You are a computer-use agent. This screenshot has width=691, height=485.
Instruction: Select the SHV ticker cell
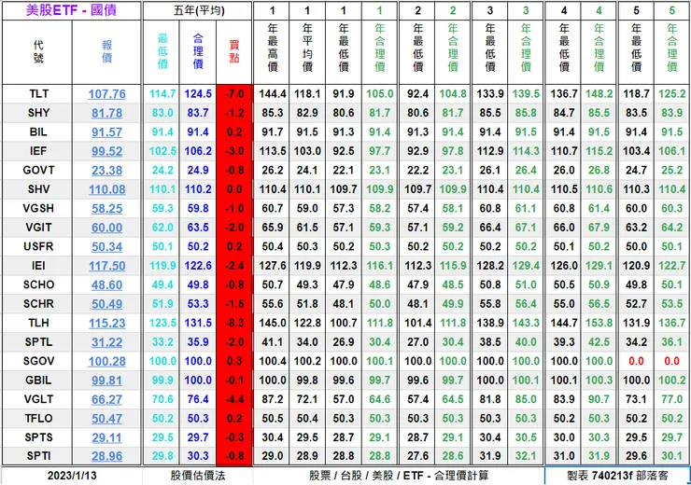click(x=38, y=189)
